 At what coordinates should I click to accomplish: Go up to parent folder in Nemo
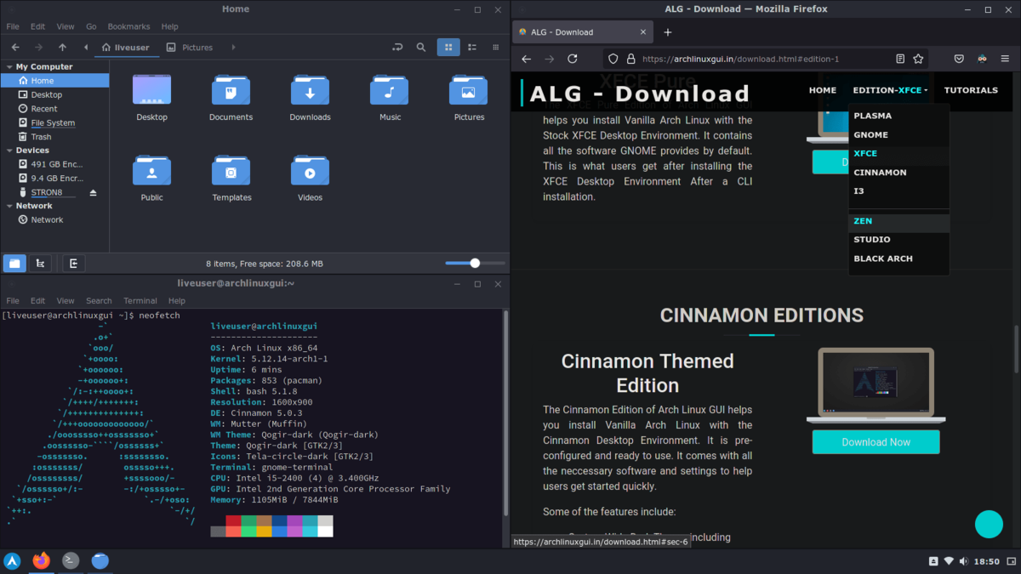coord(62,48)
